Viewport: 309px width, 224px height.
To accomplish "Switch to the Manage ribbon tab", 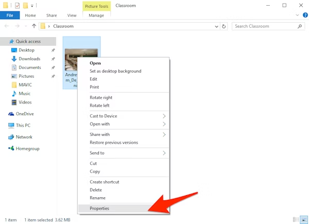I will 96,15.
